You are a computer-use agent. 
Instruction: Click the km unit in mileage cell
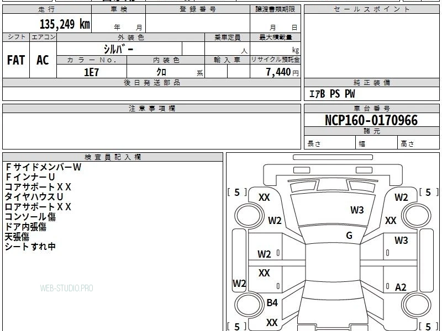click(x=85, y=24)
